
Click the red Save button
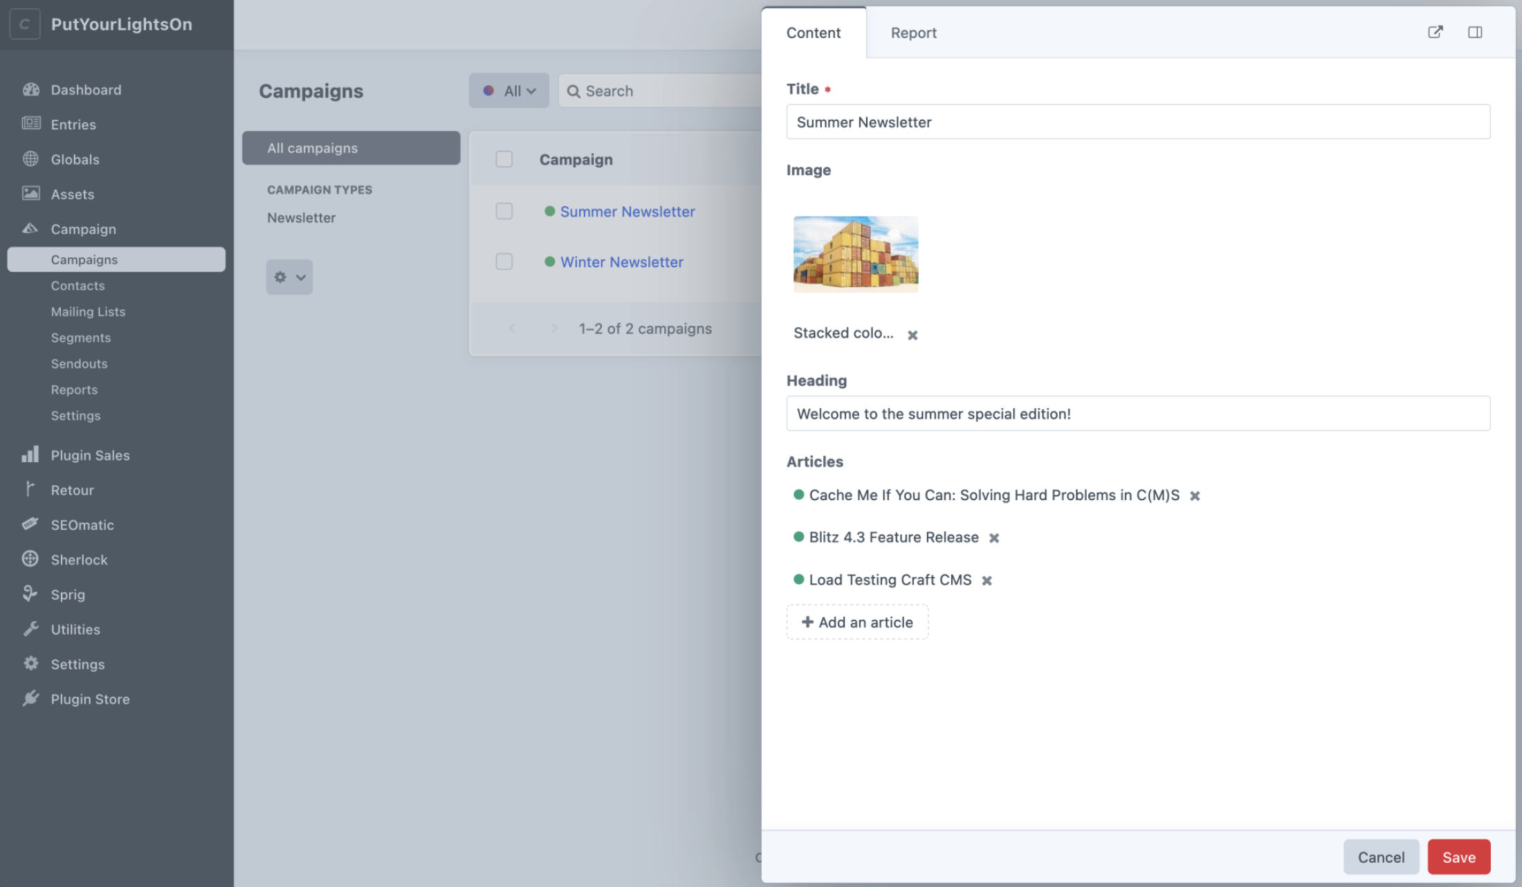click(x=1458, y=857)
